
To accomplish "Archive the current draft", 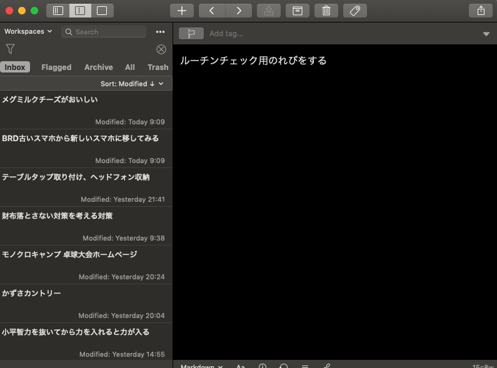I will click(298, 11).
